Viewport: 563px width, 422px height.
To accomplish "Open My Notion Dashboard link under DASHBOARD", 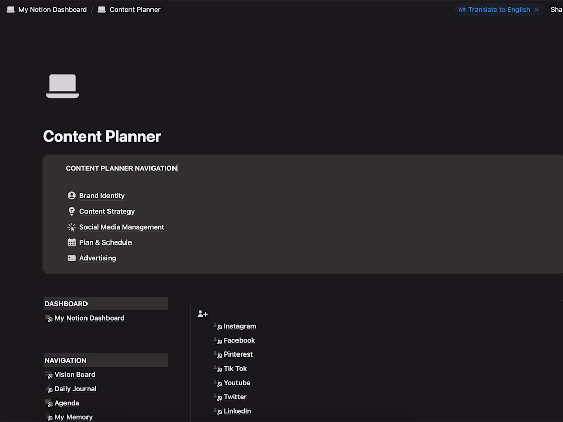I will [x=89, y=318].
